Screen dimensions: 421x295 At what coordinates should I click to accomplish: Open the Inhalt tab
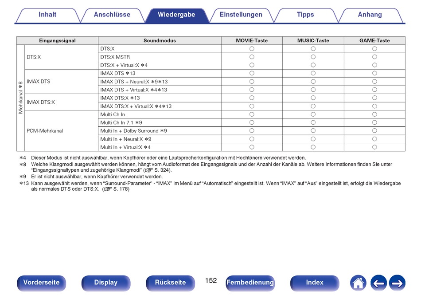(47, 15)
